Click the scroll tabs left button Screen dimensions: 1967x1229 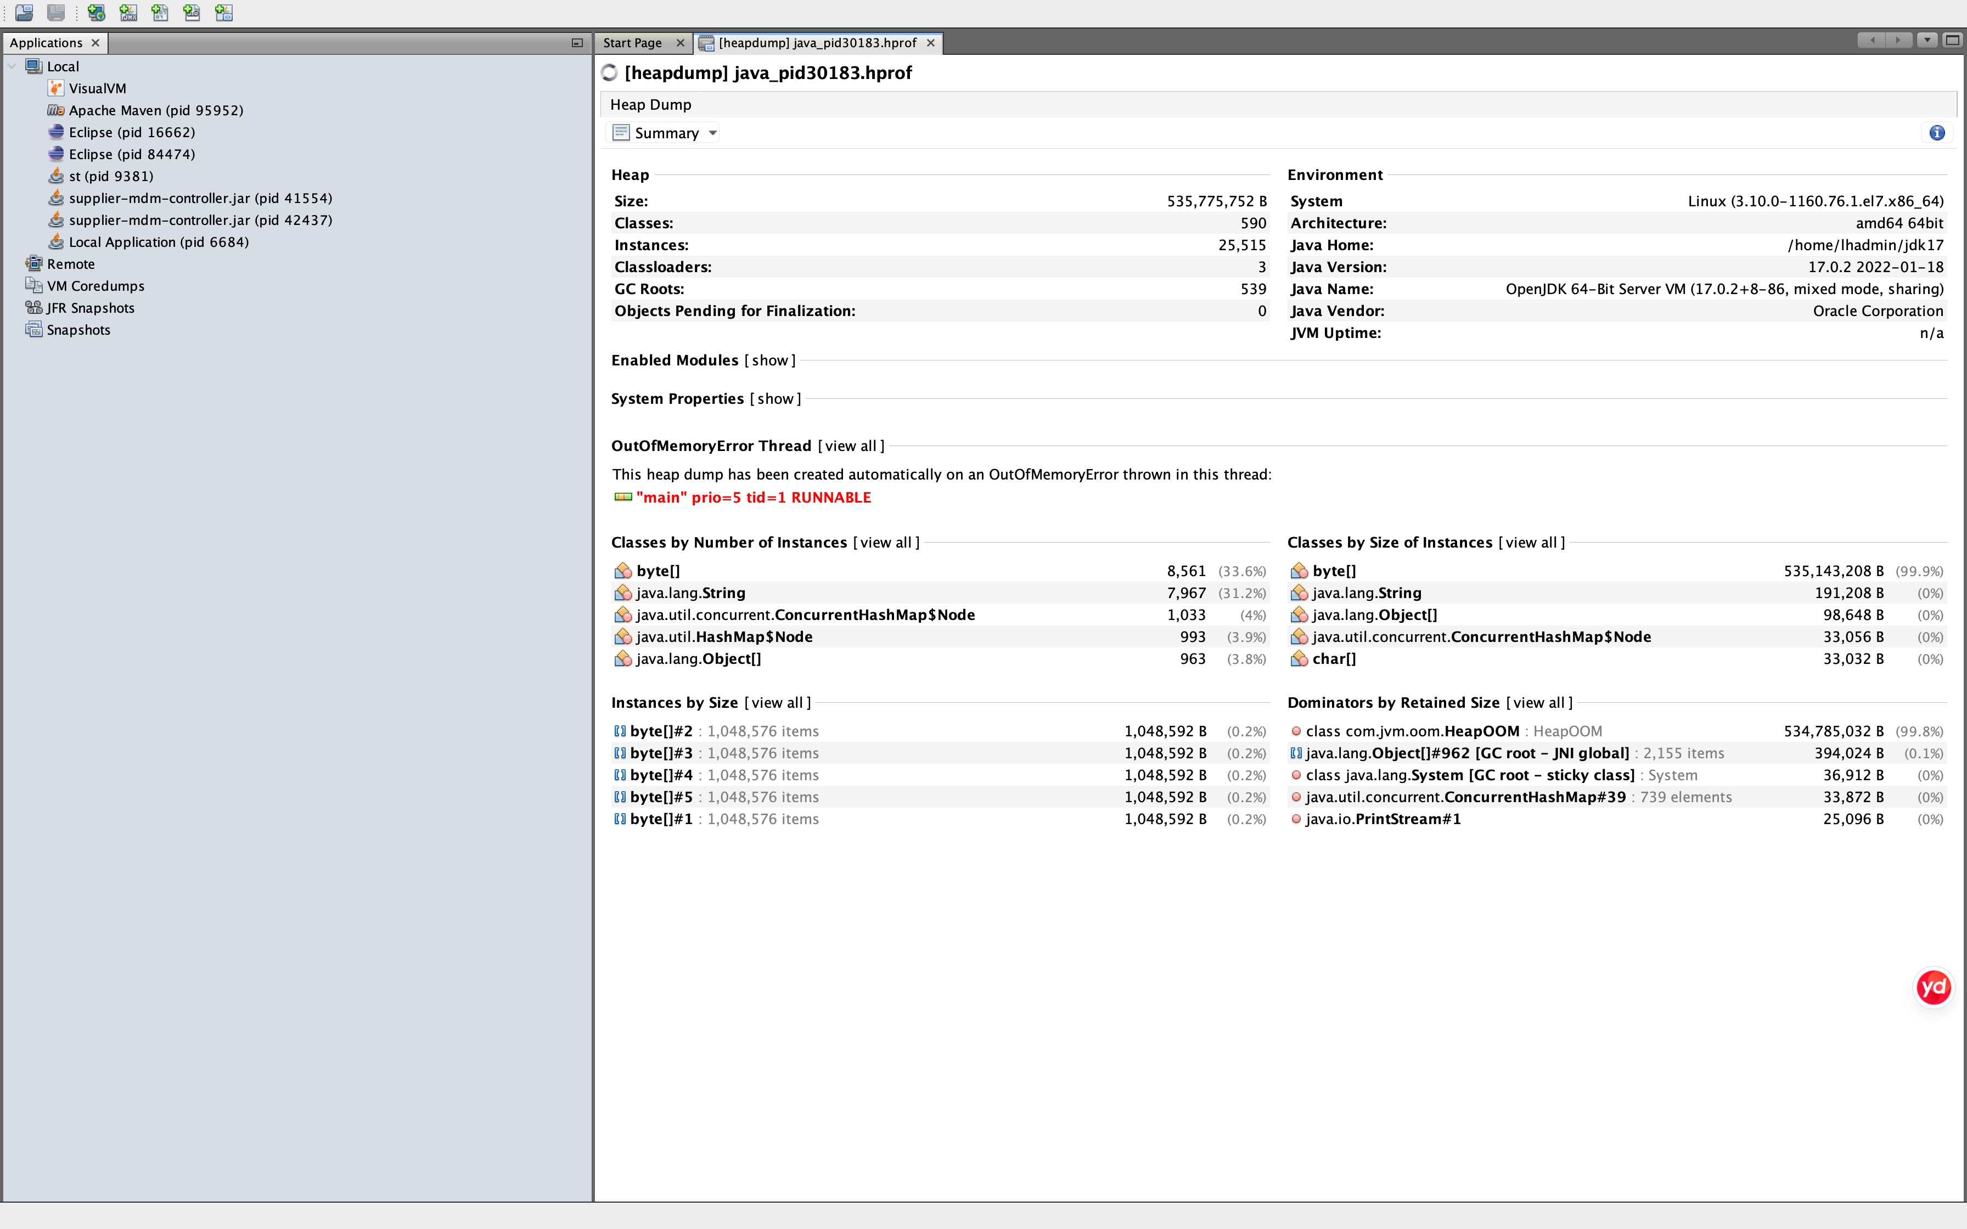point(1872,40)
